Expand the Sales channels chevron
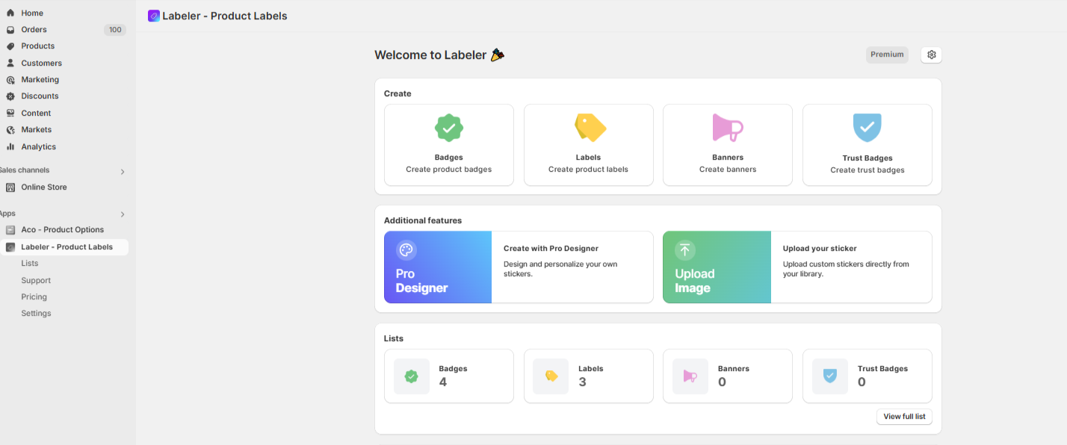Viewport: 1067px width, 445px height. (x=123, y=172)
